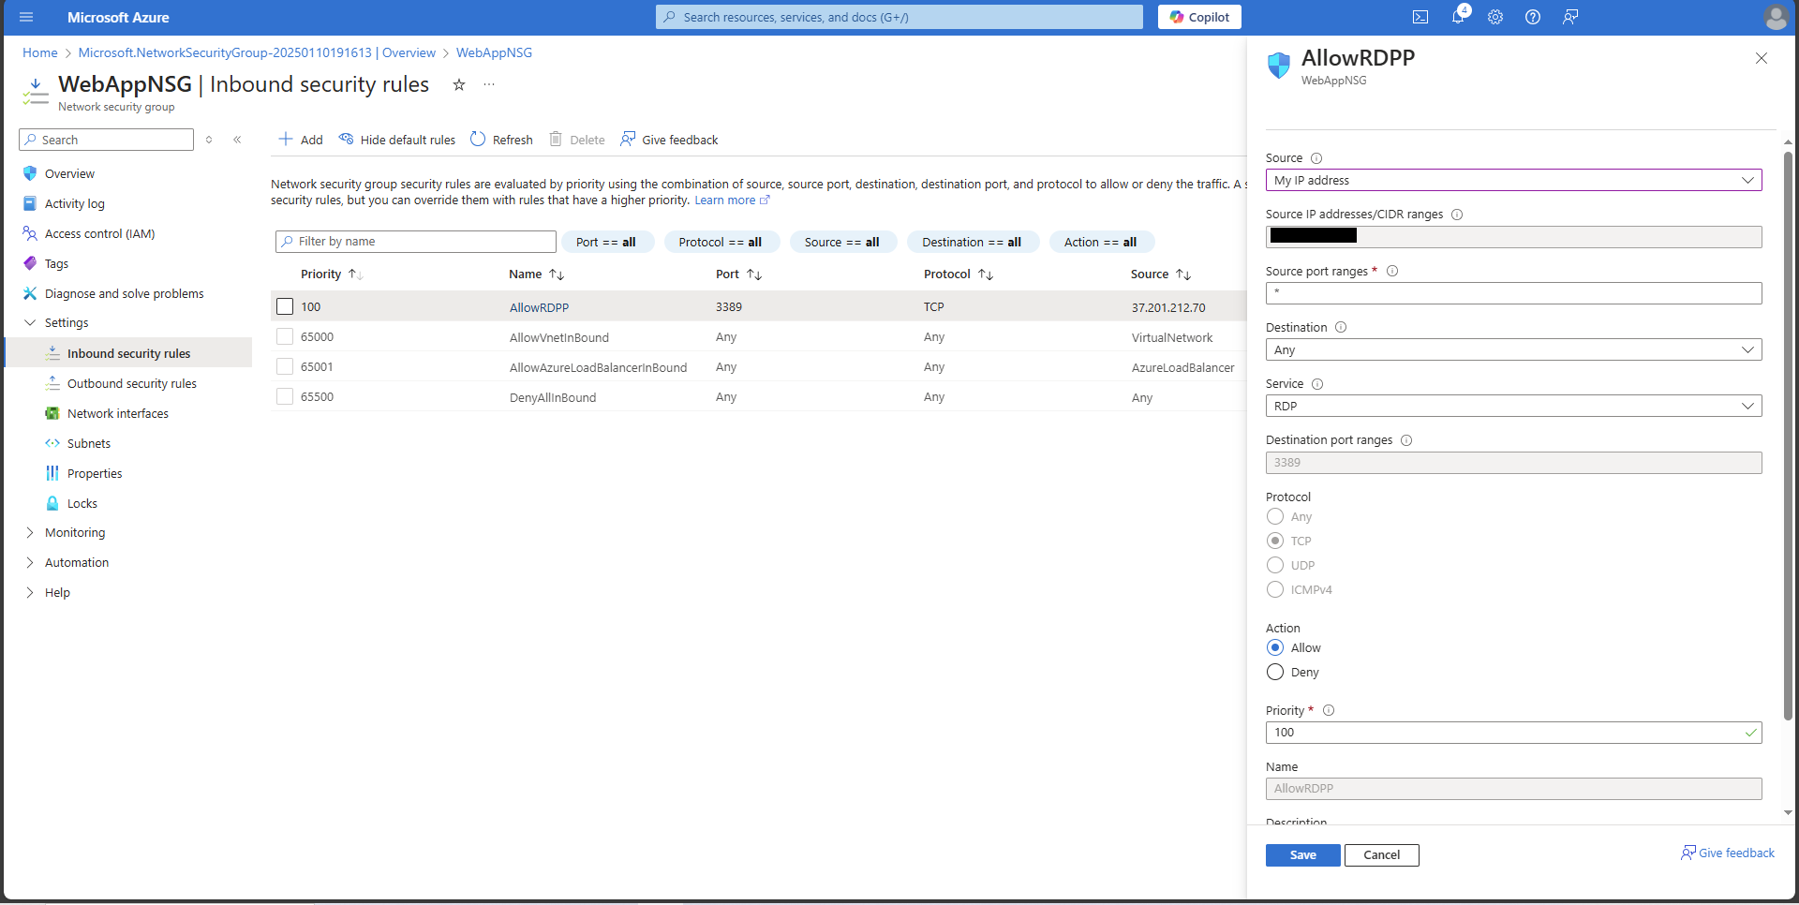
Task: Open the Service dropdown set to RDP
Action: (x=1513, y=406)
